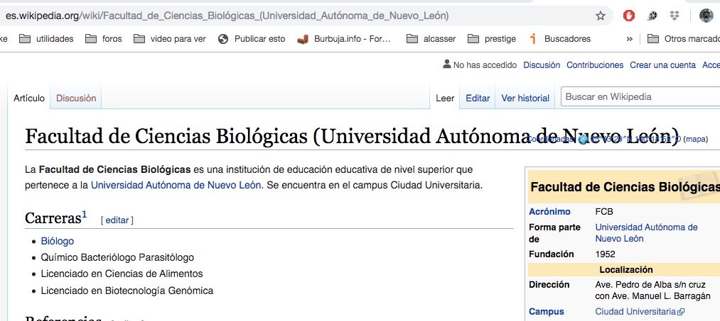The image size is (720, 321).
Task: Click the film reel extension icon
Action: [x=652, y=16]
